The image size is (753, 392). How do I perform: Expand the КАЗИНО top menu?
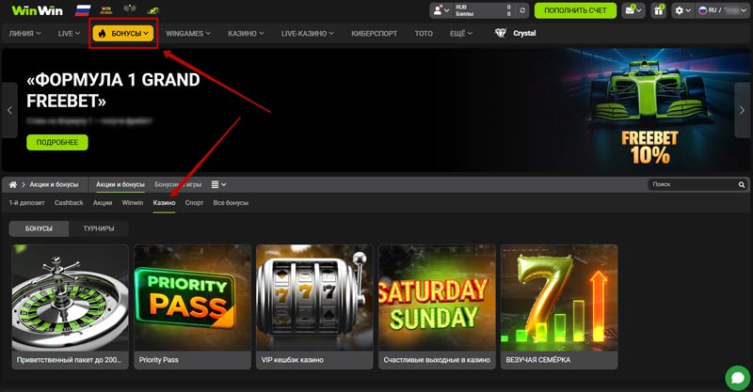coord(246,34)
